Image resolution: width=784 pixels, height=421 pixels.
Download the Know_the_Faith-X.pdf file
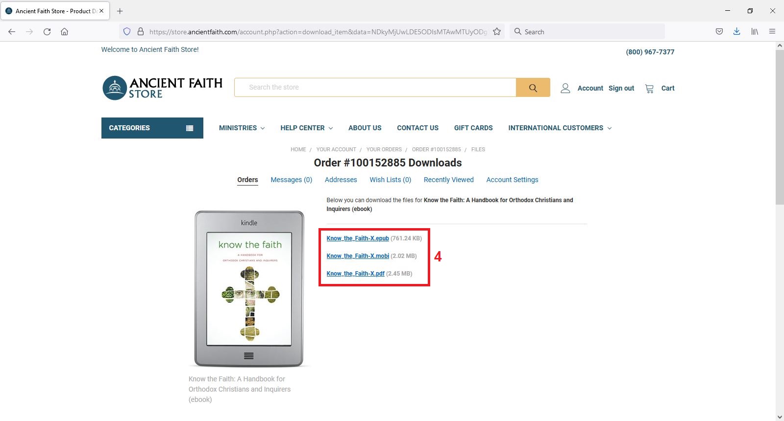pyautogui.click(x=355, y=274)
